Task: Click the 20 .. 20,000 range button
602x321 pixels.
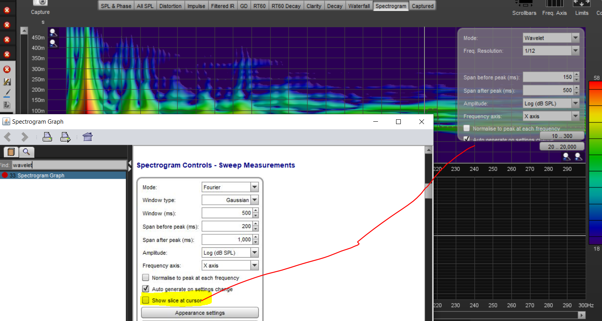Action: click(x=562, y=147)
